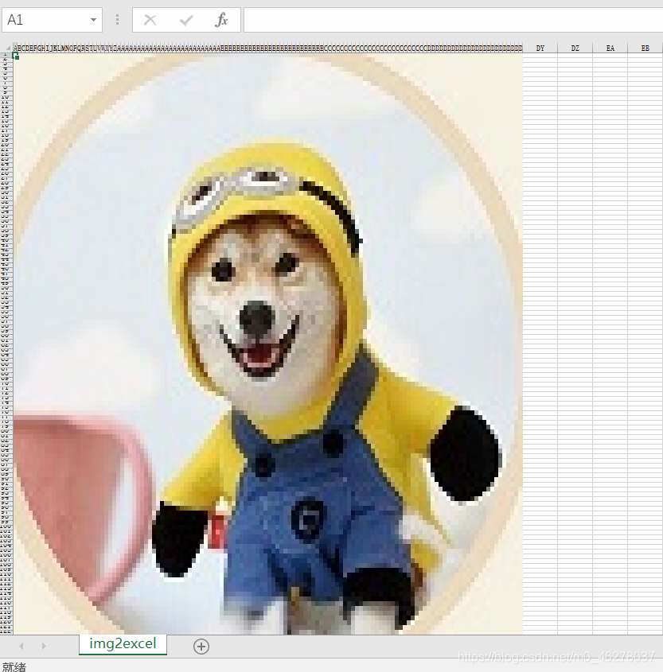663x672 pixels.
Task: Click the formula bar Enter checkmark icon
Action: (186, 21)
